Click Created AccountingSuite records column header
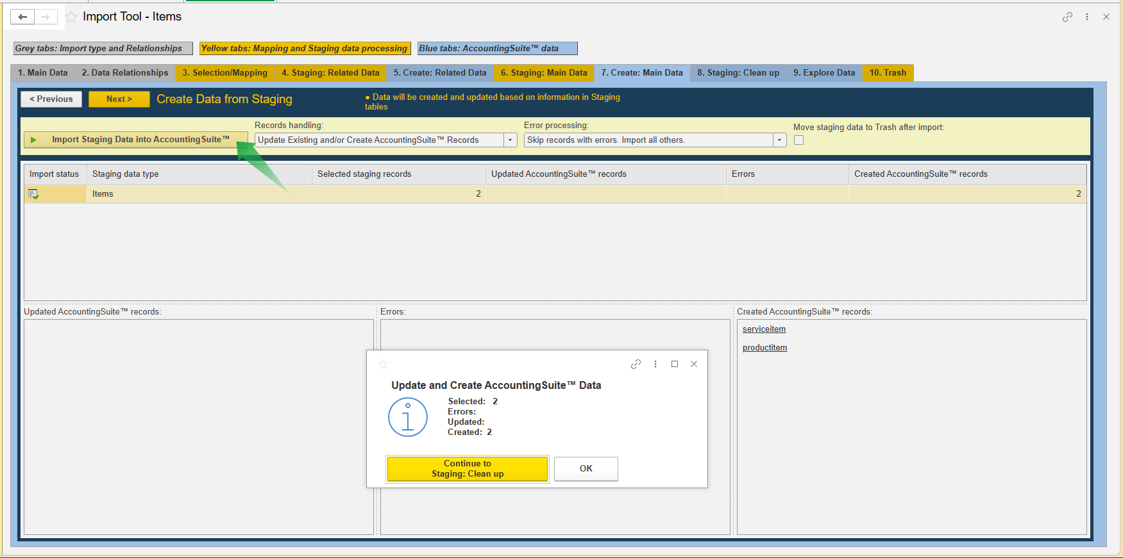1123x558 pixels. pos(968,174)
